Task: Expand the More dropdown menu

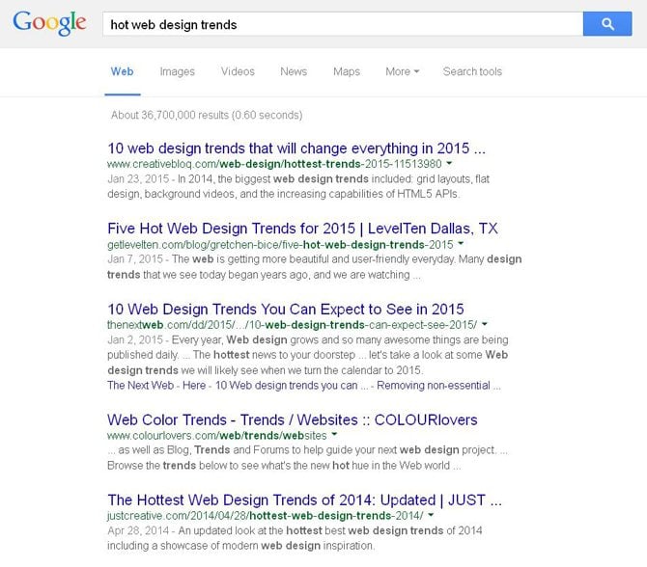Action: tap(402, 71)
